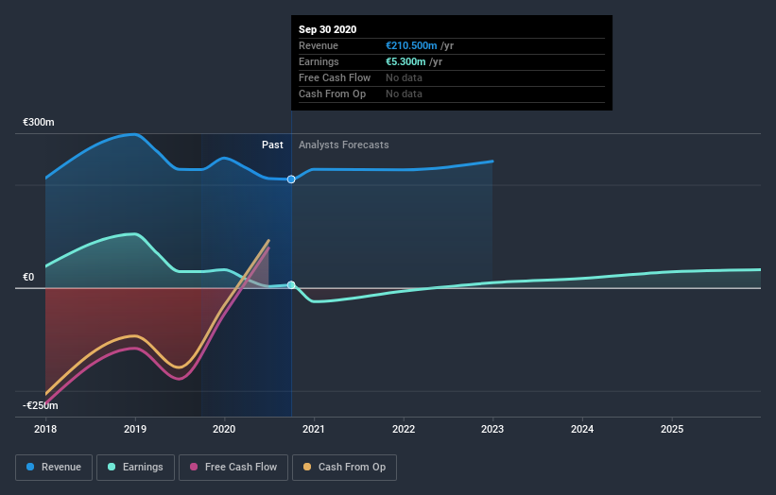Click the 2024 x-axis label
This screenshot has height=495, width=776.
pos(582,429)
